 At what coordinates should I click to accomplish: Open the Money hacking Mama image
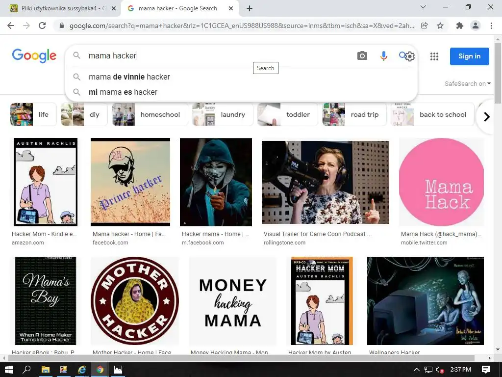[233, 302]
